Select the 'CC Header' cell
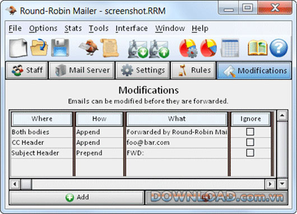297x214 pixels. pyautogui.click(x=41, y=142)
